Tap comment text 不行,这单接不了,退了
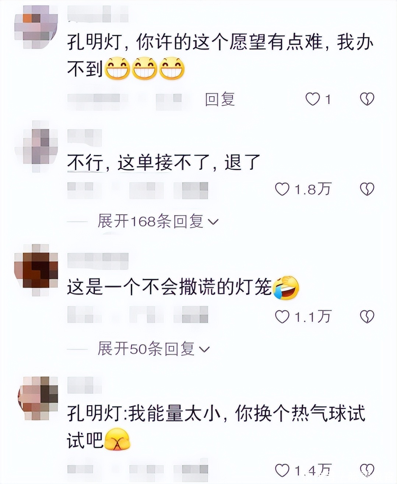 (x=164, y=162)
